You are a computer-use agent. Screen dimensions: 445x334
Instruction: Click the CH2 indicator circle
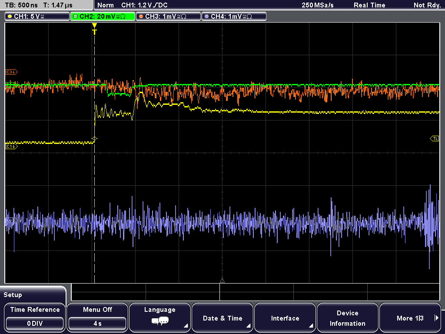coord(76,17)
